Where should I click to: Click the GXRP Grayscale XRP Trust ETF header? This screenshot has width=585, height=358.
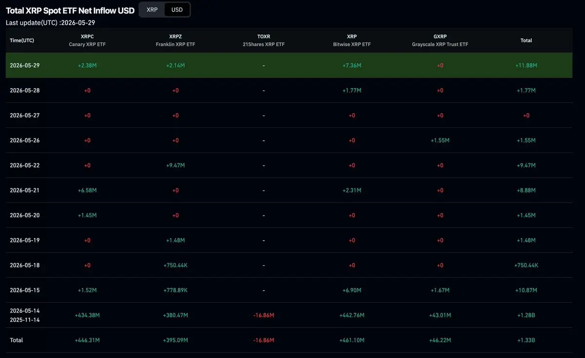point(440,40)
